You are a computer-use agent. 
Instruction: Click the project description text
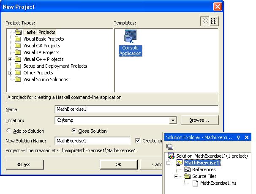[64, 97]
